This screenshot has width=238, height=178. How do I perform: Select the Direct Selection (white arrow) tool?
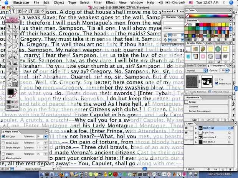pyautogui.click(x=15, y=26)
